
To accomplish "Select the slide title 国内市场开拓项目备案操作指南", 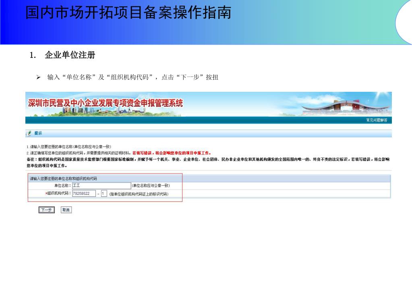I will (128, 12).
